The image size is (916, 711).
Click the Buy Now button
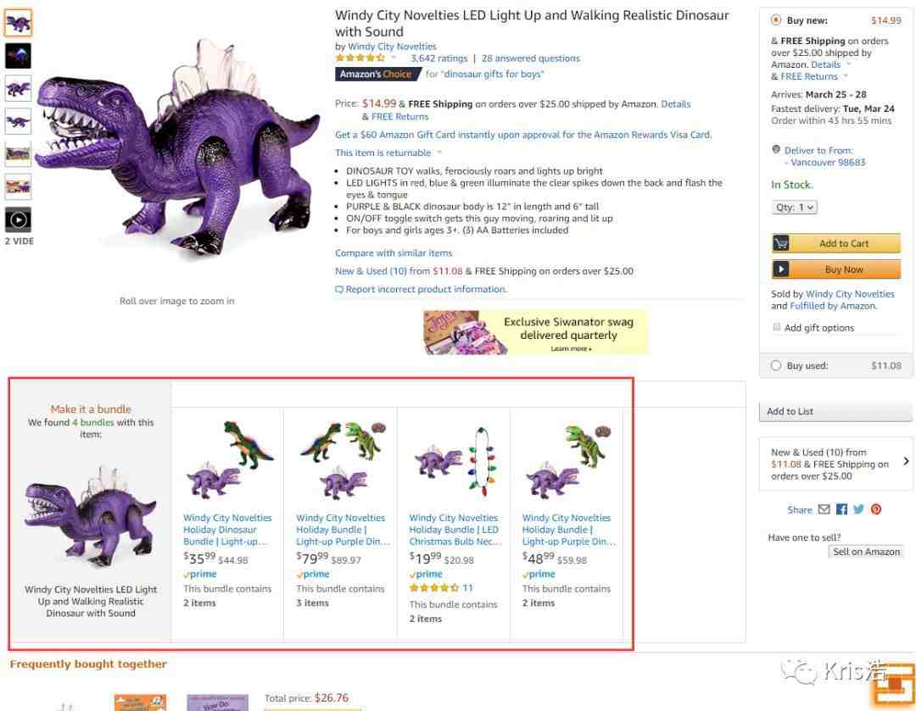point(835,269)
